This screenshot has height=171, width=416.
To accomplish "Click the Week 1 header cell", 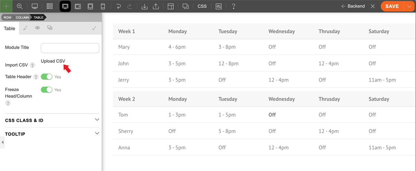I will click(x=127, y=31).
